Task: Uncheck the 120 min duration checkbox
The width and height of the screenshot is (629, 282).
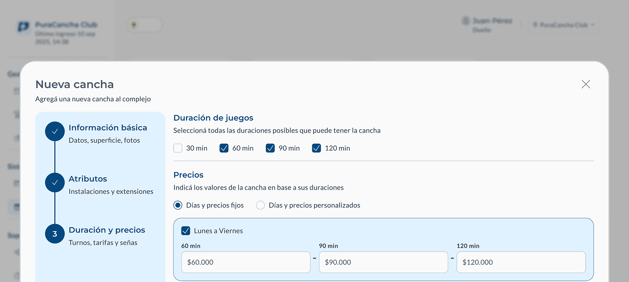Action: point(316,148)
